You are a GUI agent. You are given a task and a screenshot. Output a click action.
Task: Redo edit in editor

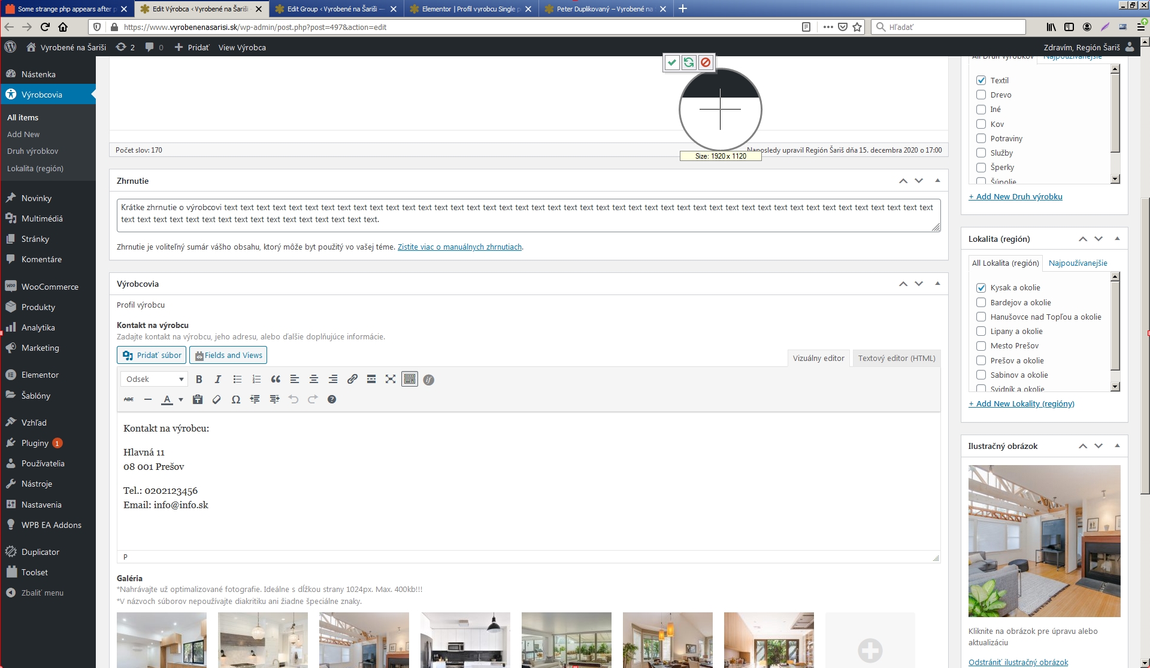313,399
